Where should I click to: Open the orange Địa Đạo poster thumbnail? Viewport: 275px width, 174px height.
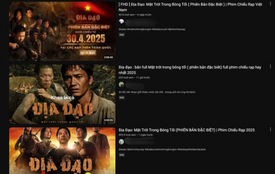point(62,151)
